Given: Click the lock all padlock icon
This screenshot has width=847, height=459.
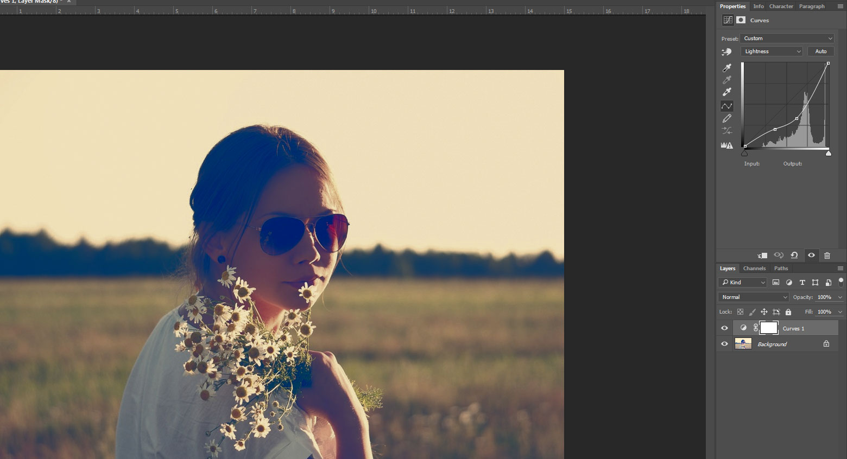Looking at the screenshot, I should click(x=788, y=312).
